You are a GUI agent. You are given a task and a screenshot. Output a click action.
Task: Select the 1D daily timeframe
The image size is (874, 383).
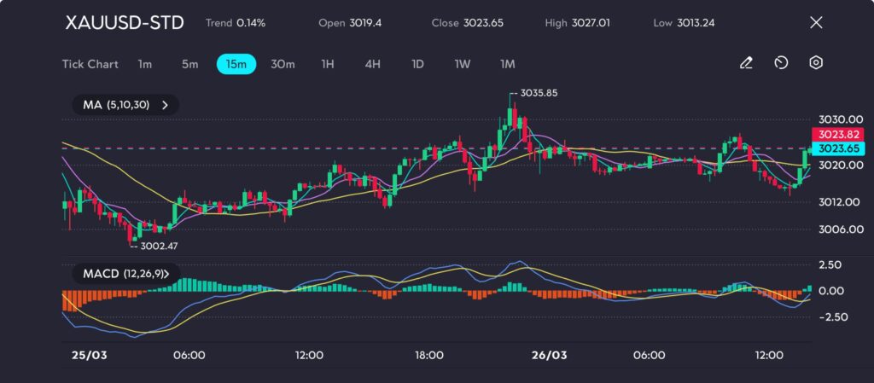tap(417, 64)
